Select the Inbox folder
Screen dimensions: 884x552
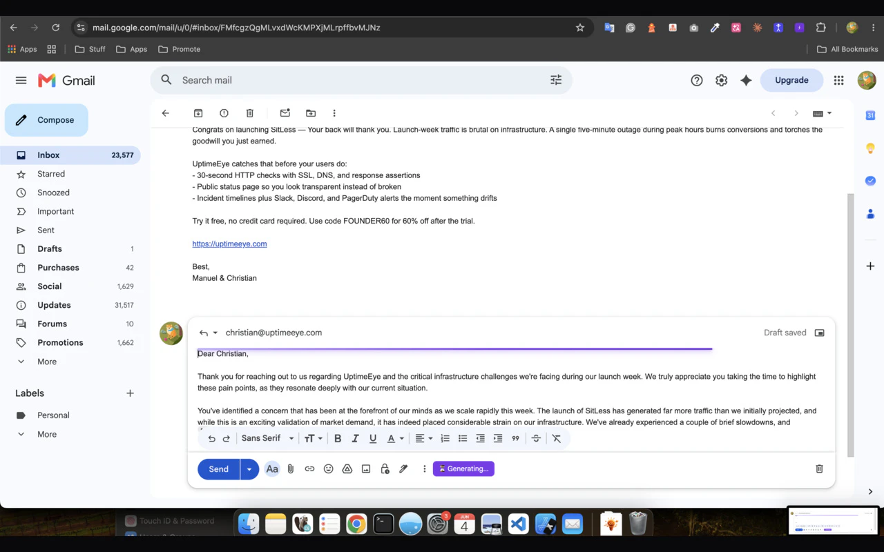(70, 155)
